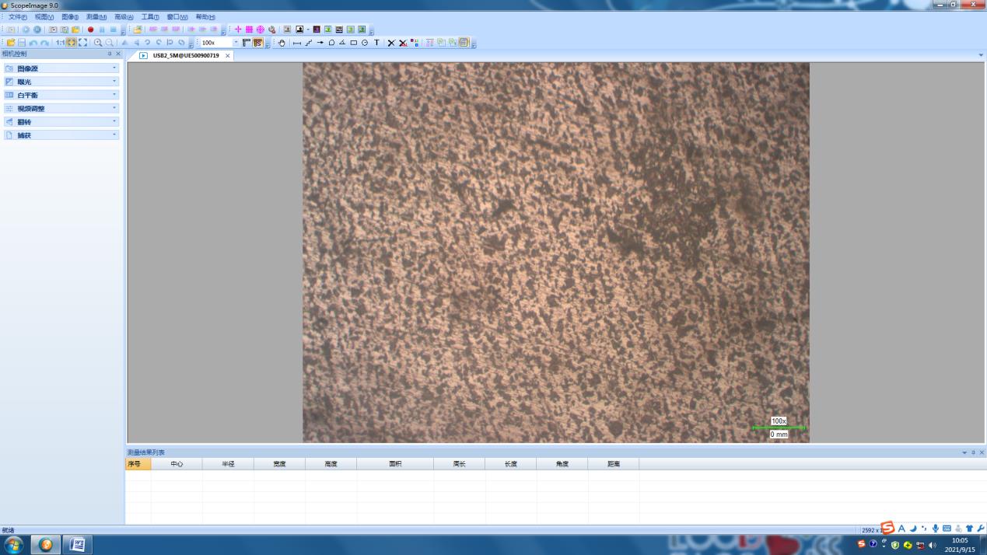
Task: Click the full screen expand icon
Action: [82, 43]
